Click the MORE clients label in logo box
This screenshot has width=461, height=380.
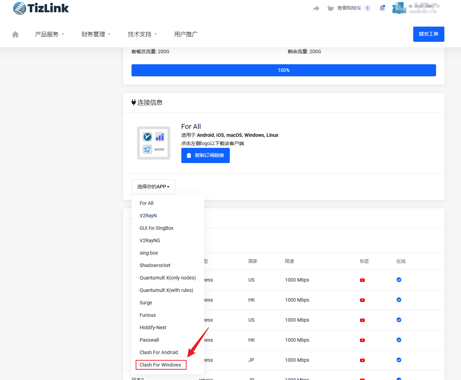[160, 150]
